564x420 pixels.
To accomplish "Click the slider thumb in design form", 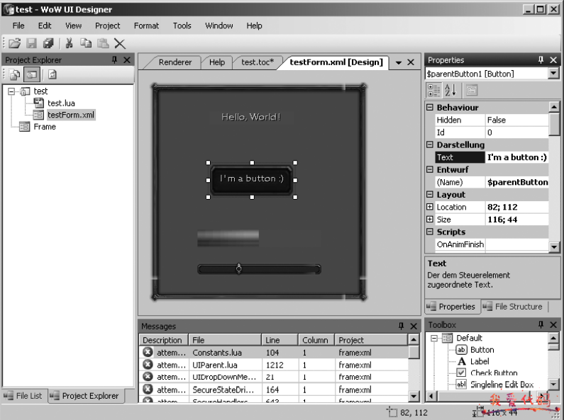I will pos(238,268).
